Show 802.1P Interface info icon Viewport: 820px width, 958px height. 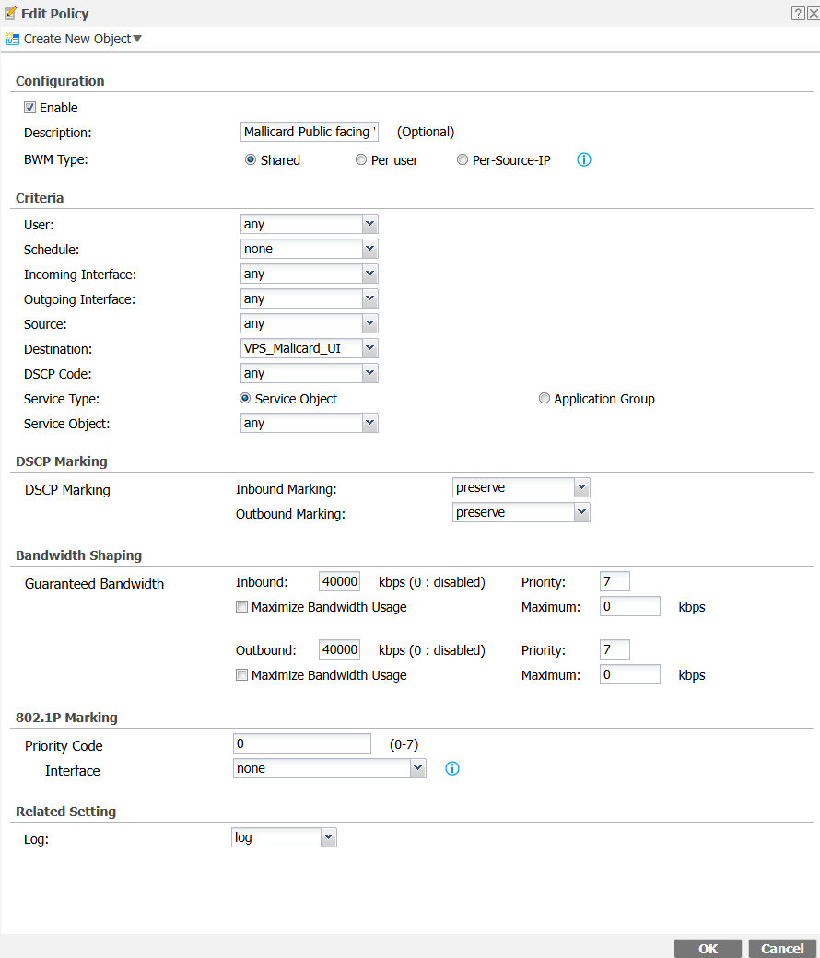pos(452,768)
